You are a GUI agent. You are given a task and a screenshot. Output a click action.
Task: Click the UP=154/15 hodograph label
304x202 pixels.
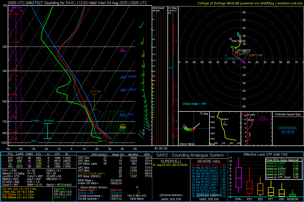point(243,50)
